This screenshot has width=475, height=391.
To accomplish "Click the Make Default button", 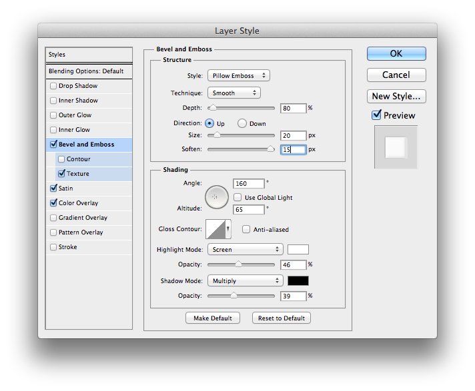I will tap(213, 318).
